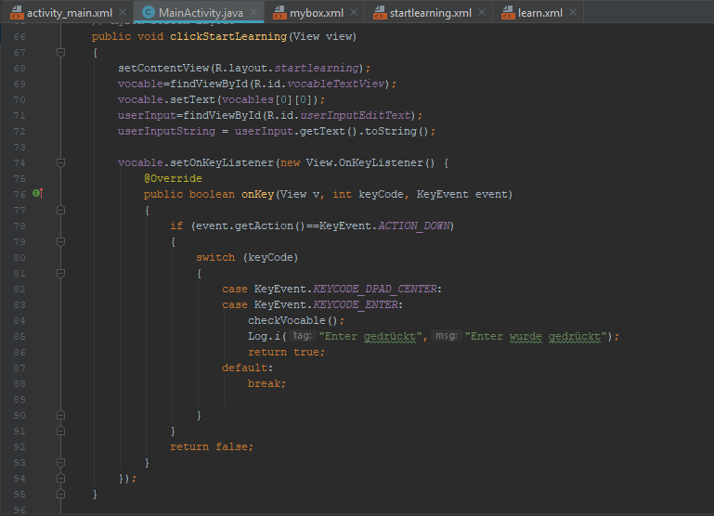Screen dimensions: 714x516
Task: Click the XML file icon on startlearning.xml tab
Action: [380, 13]
